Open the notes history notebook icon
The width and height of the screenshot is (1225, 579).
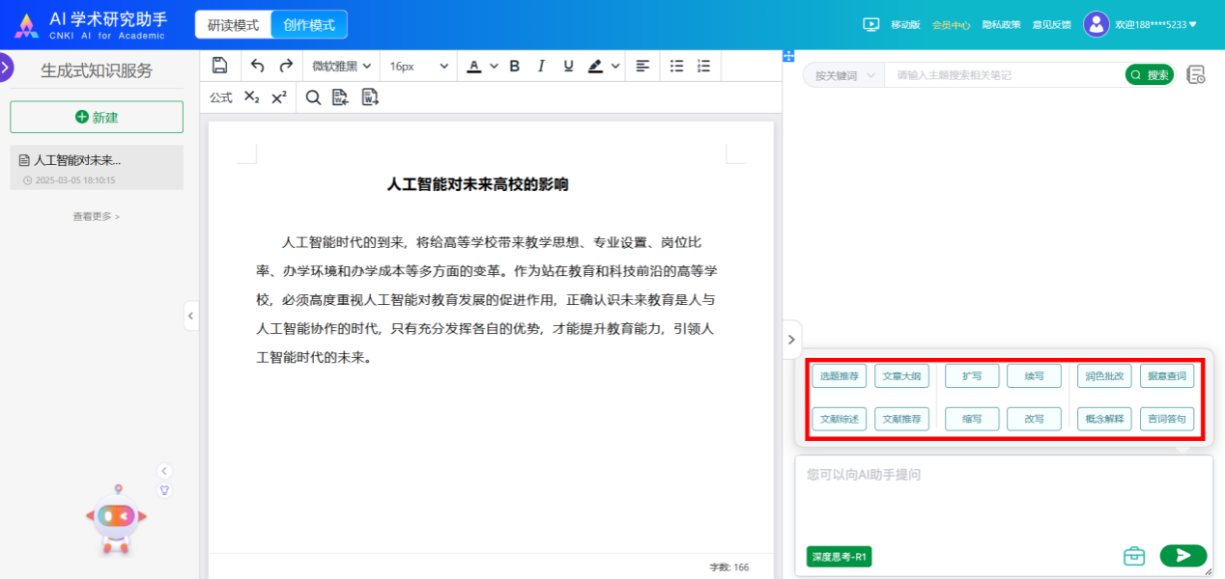tap(1195, 74)
